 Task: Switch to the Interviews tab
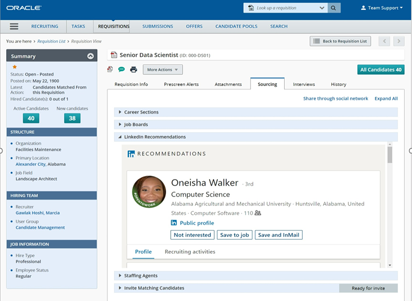[x=304, y=84]
